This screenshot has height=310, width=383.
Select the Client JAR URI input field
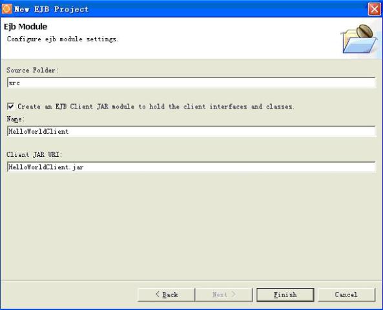(x=191, y=167)
